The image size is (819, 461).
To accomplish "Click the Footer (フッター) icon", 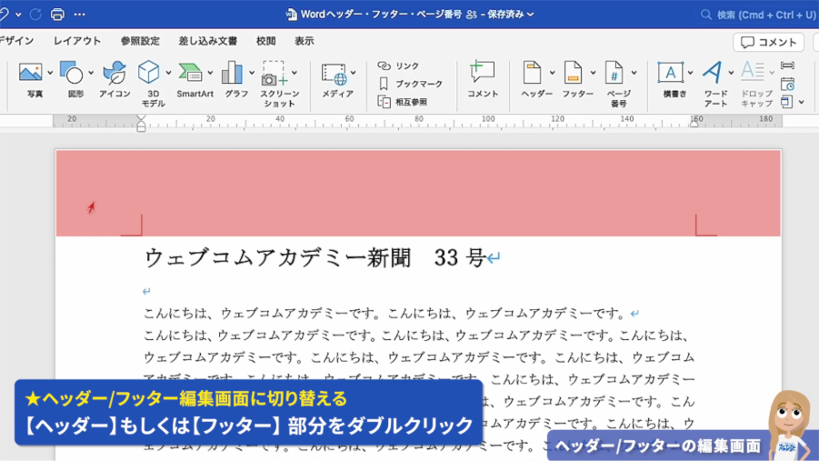I will click(x=573, y=74).
